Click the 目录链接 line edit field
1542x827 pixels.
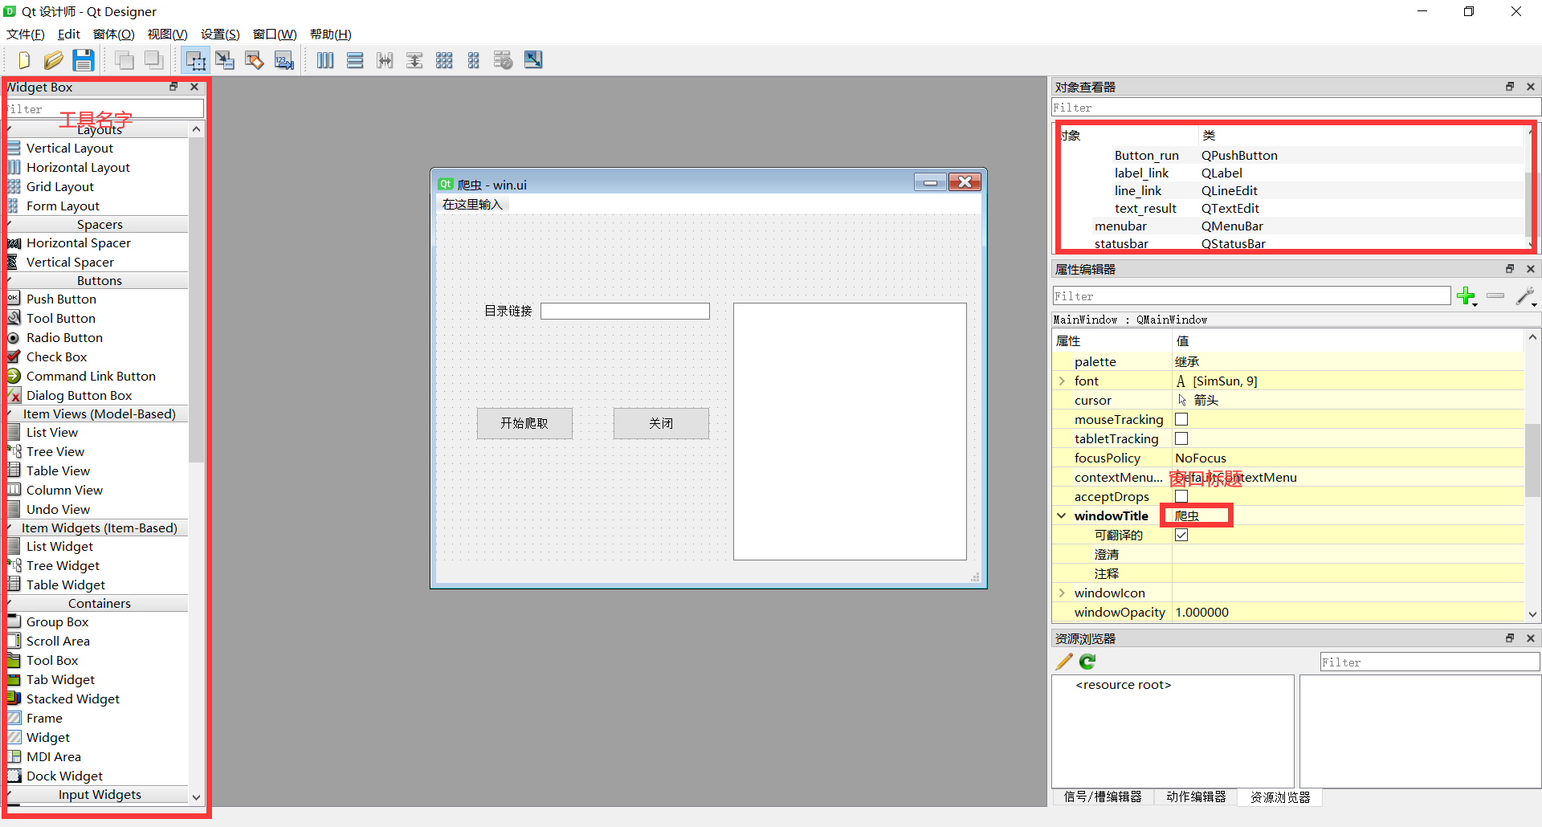pyautogui.click(x=625, y=311)
